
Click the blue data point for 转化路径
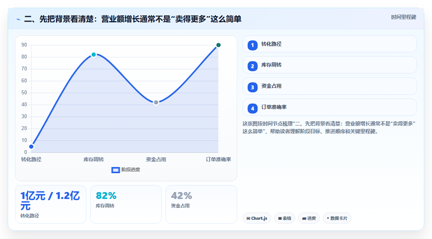tap(31, 147)
